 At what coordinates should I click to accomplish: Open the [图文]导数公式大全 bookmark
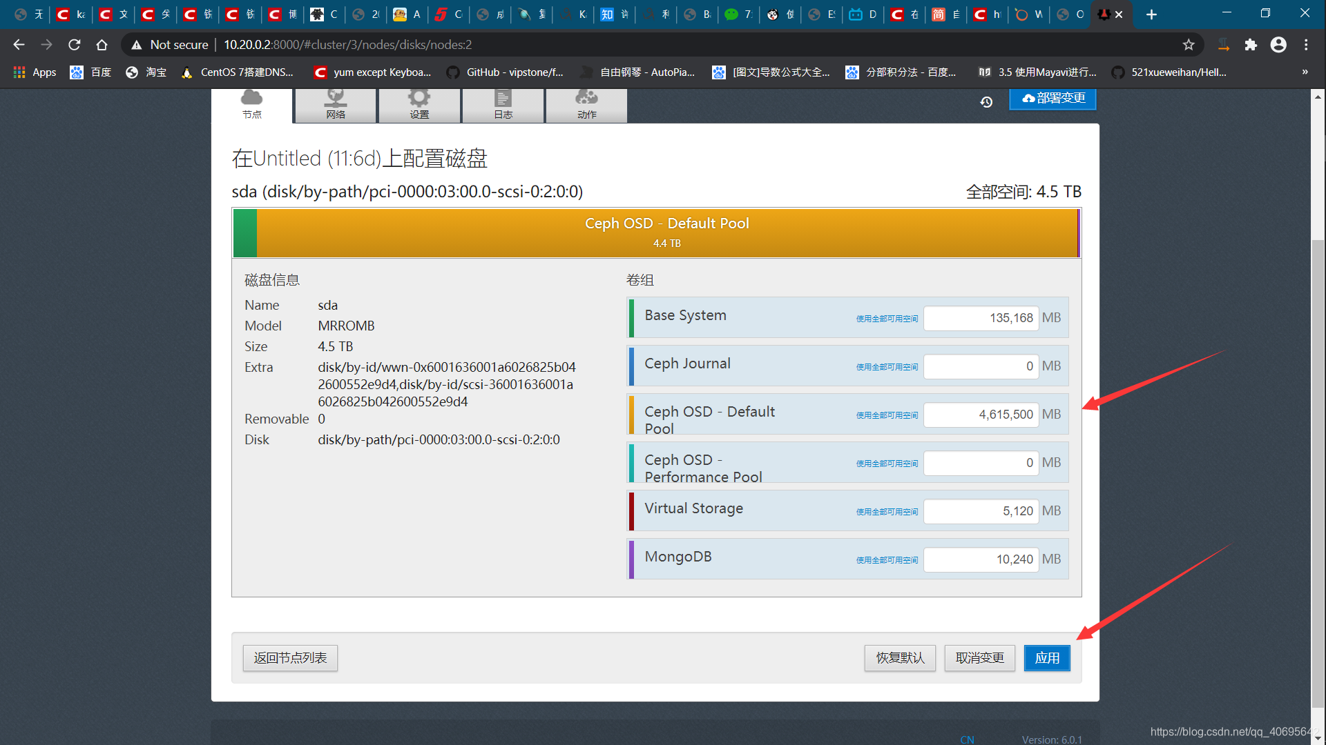click(771, 72)
